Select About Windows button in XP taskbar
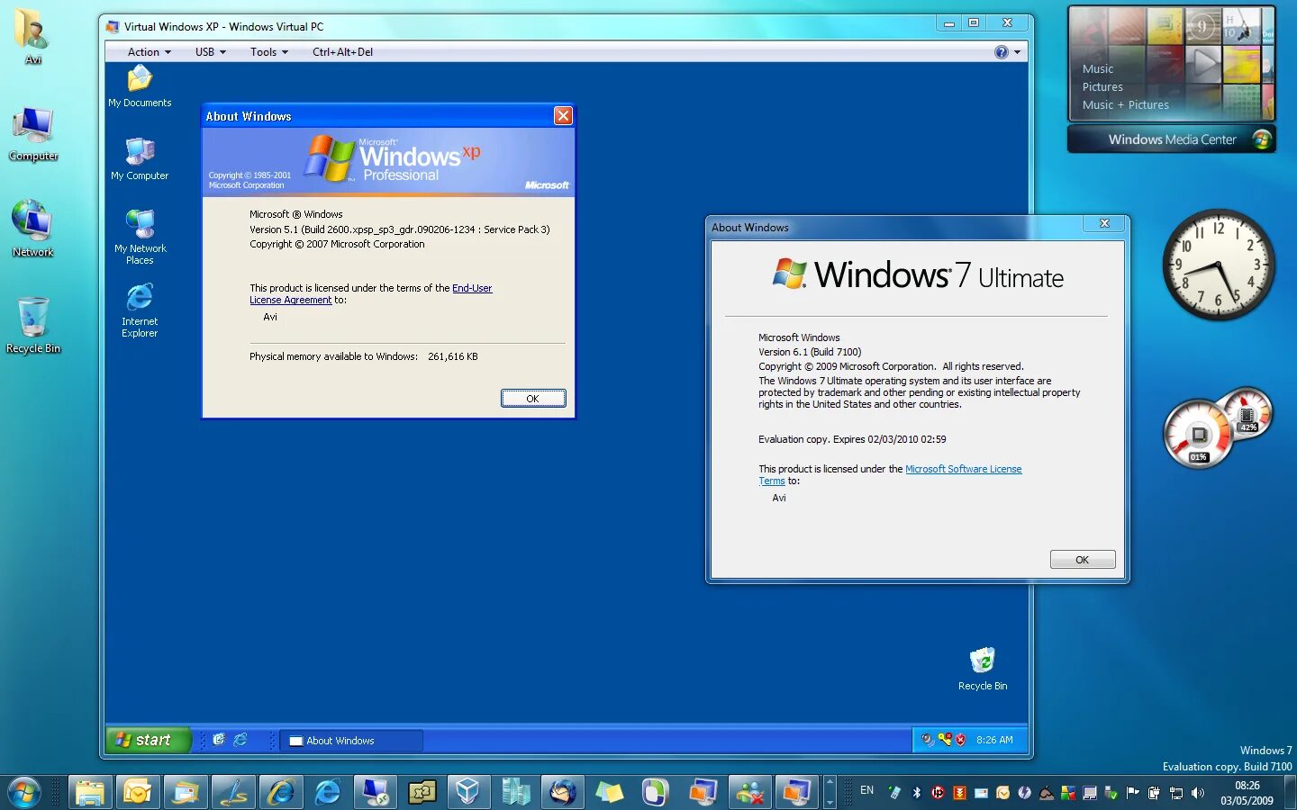The height and width of the screenshot is (810, 1297). [x=351, y=741]
